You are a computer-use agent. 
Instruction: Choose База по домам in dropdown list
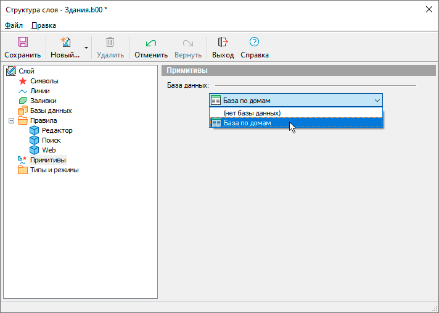[247, 123]
